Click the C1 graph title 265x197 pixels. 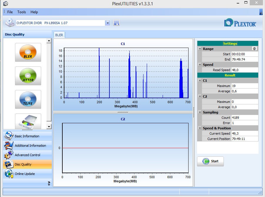(123, 44)
